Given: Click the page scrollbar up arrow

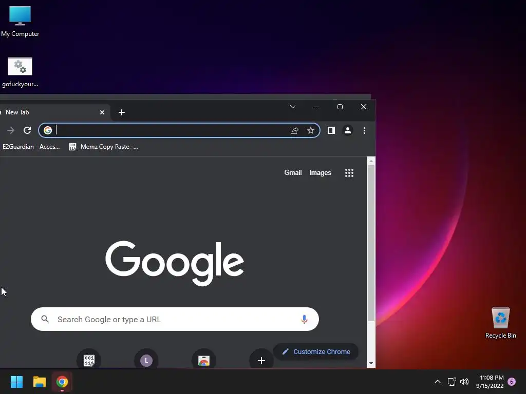Looking at the screenshot, I should pyautogui.click(x=371, y=161).
